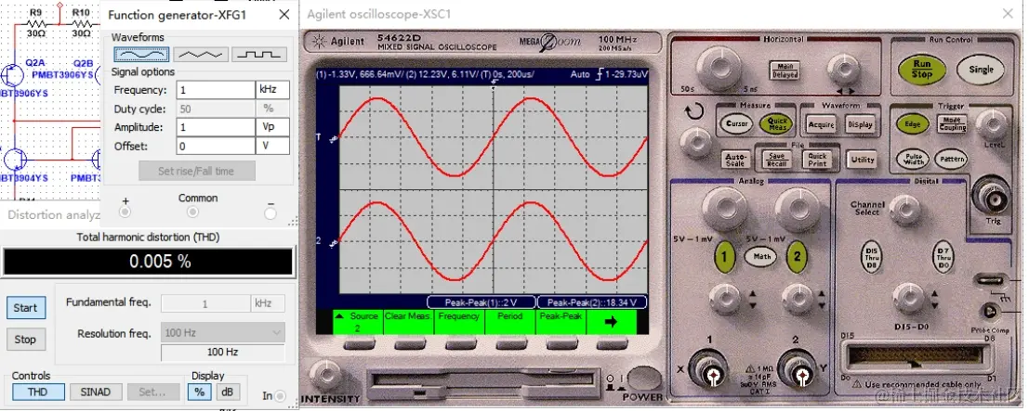1029x411 pixels.
Task: Push the Auto-Scale button
Action: point(735,160)
